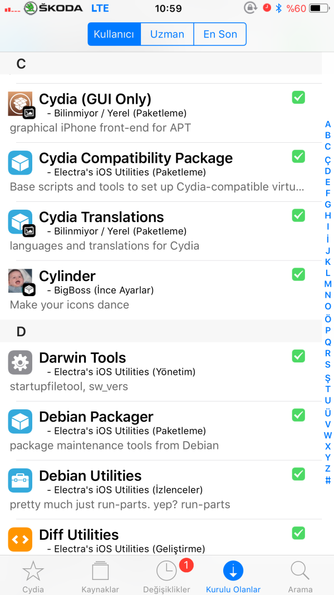Screen dimensions: 334x595
Task: Open the Cydia star tab
Action: 33,576
